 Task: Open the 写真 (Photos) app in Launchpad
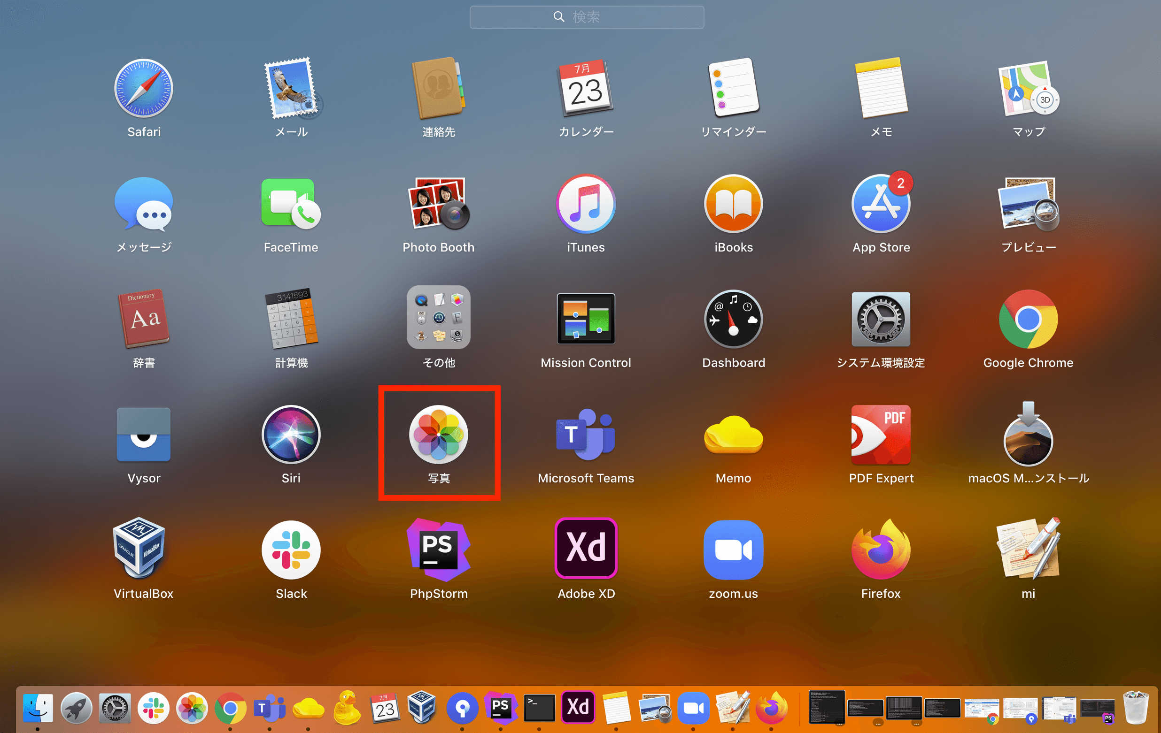pyautogui.click(x=438, y=435)
